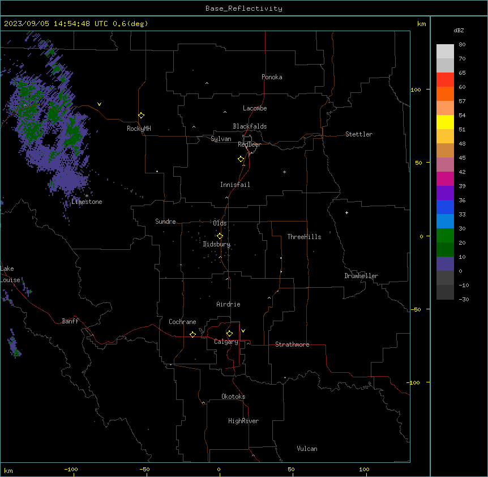Click the Blackfalds town label

[x=250, y=126]
